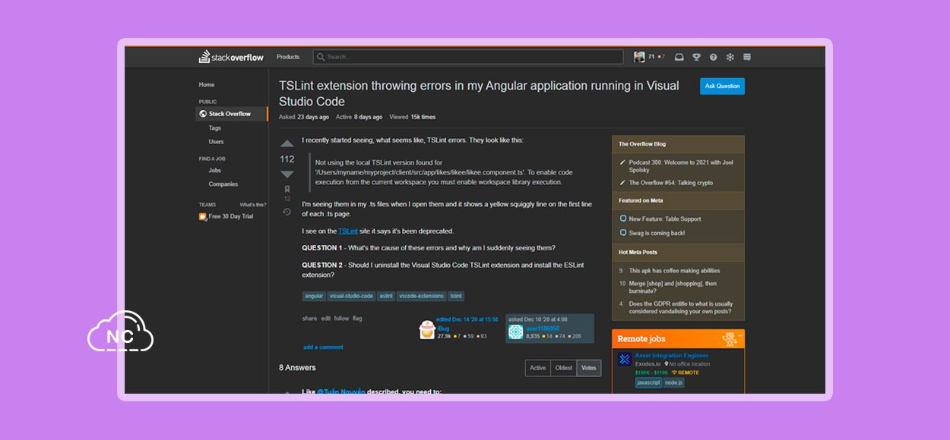Screen dimensions: 950x440
Task: Open Asset Integration Engineer job
Action: click(671, 355)
